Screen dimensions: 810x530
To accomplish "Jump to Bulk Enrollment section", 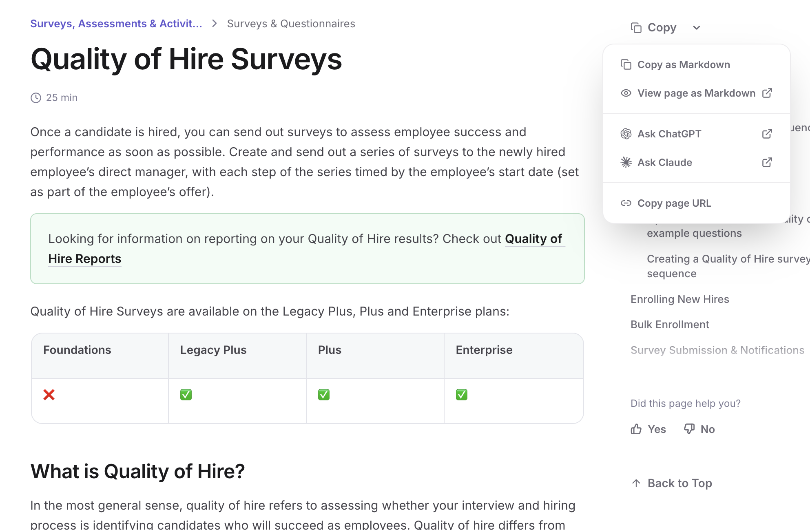I will (x=670, y=325).
